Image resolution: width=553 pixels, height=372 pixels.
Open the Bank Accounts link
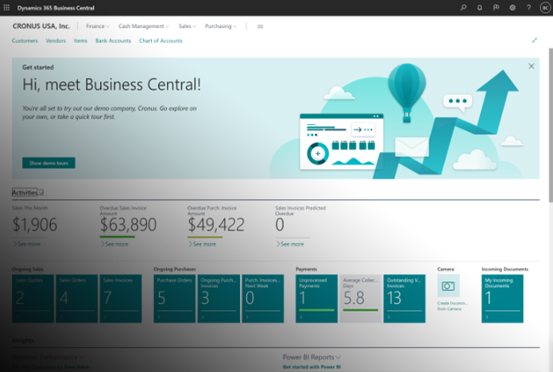tap(113, 41)
